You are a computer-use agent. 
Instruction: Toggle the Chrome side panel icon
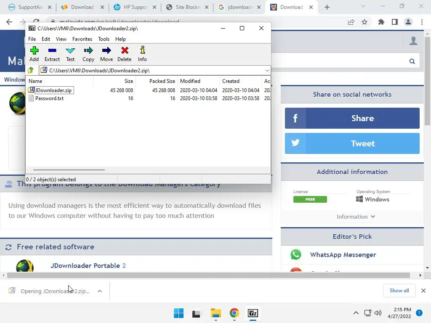point(395,22)
